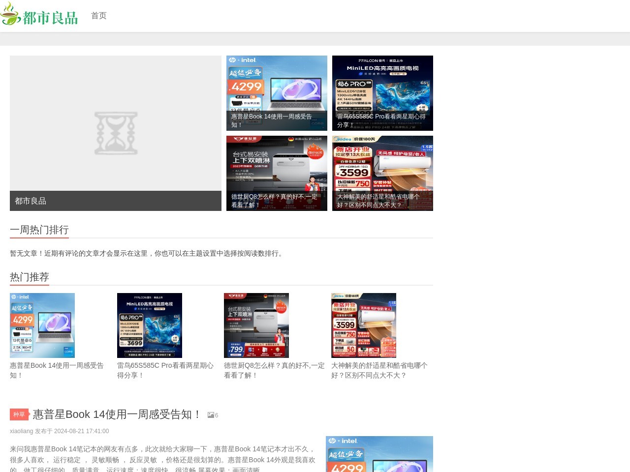Click the author link xiaoliang
Screen dimensions: 630x472
pyautogui.click(x=20, y=431)
